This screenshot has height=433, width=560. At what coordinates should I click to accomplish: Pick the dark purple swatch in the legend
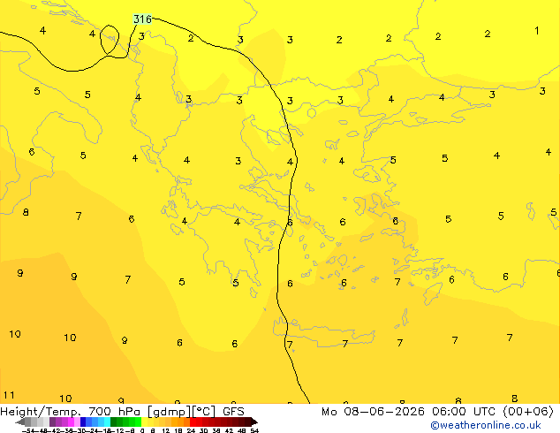pyautogui.click(x=52, y=422)
